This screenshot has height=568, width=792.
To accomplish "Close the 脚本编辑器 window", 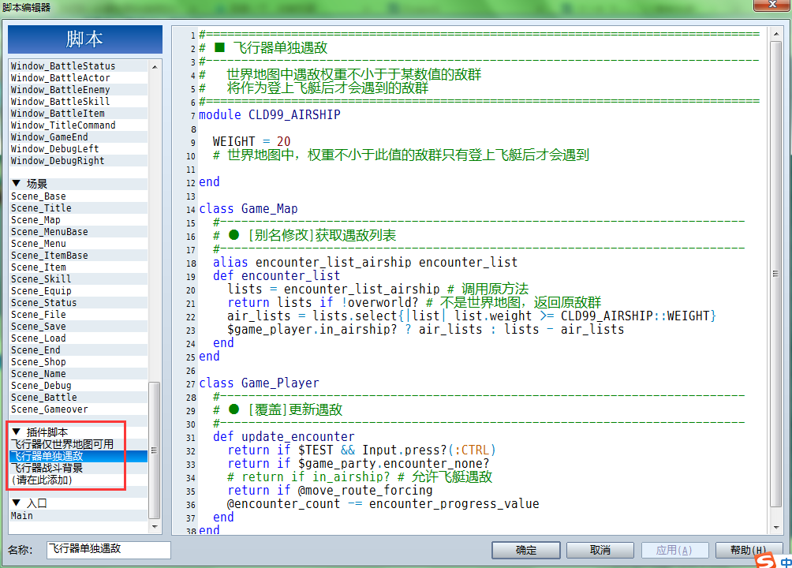I will pyautogui.click(x=771, y=5).
